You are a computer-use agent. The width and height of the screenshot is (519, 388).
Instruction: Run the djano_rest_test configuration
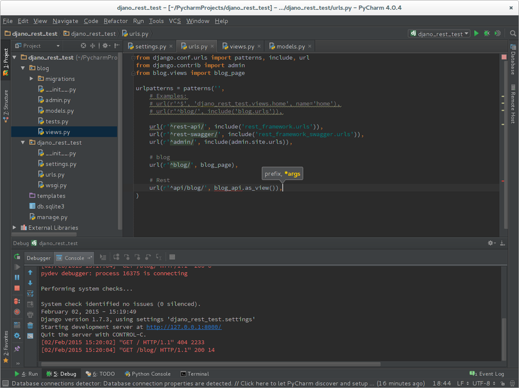click(x=476, y=33)
